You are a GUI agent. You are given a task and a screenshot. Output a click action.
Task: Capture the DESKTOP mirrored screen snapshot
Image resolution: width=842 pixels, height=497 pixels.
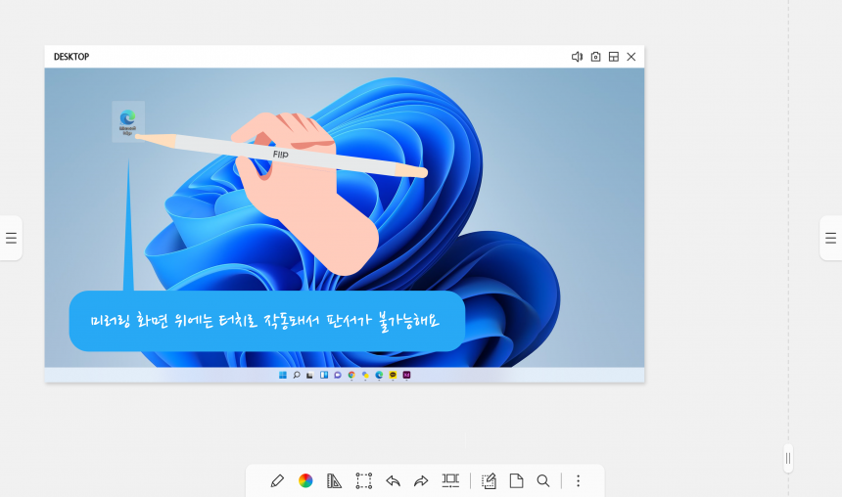(x=595, y=57)
